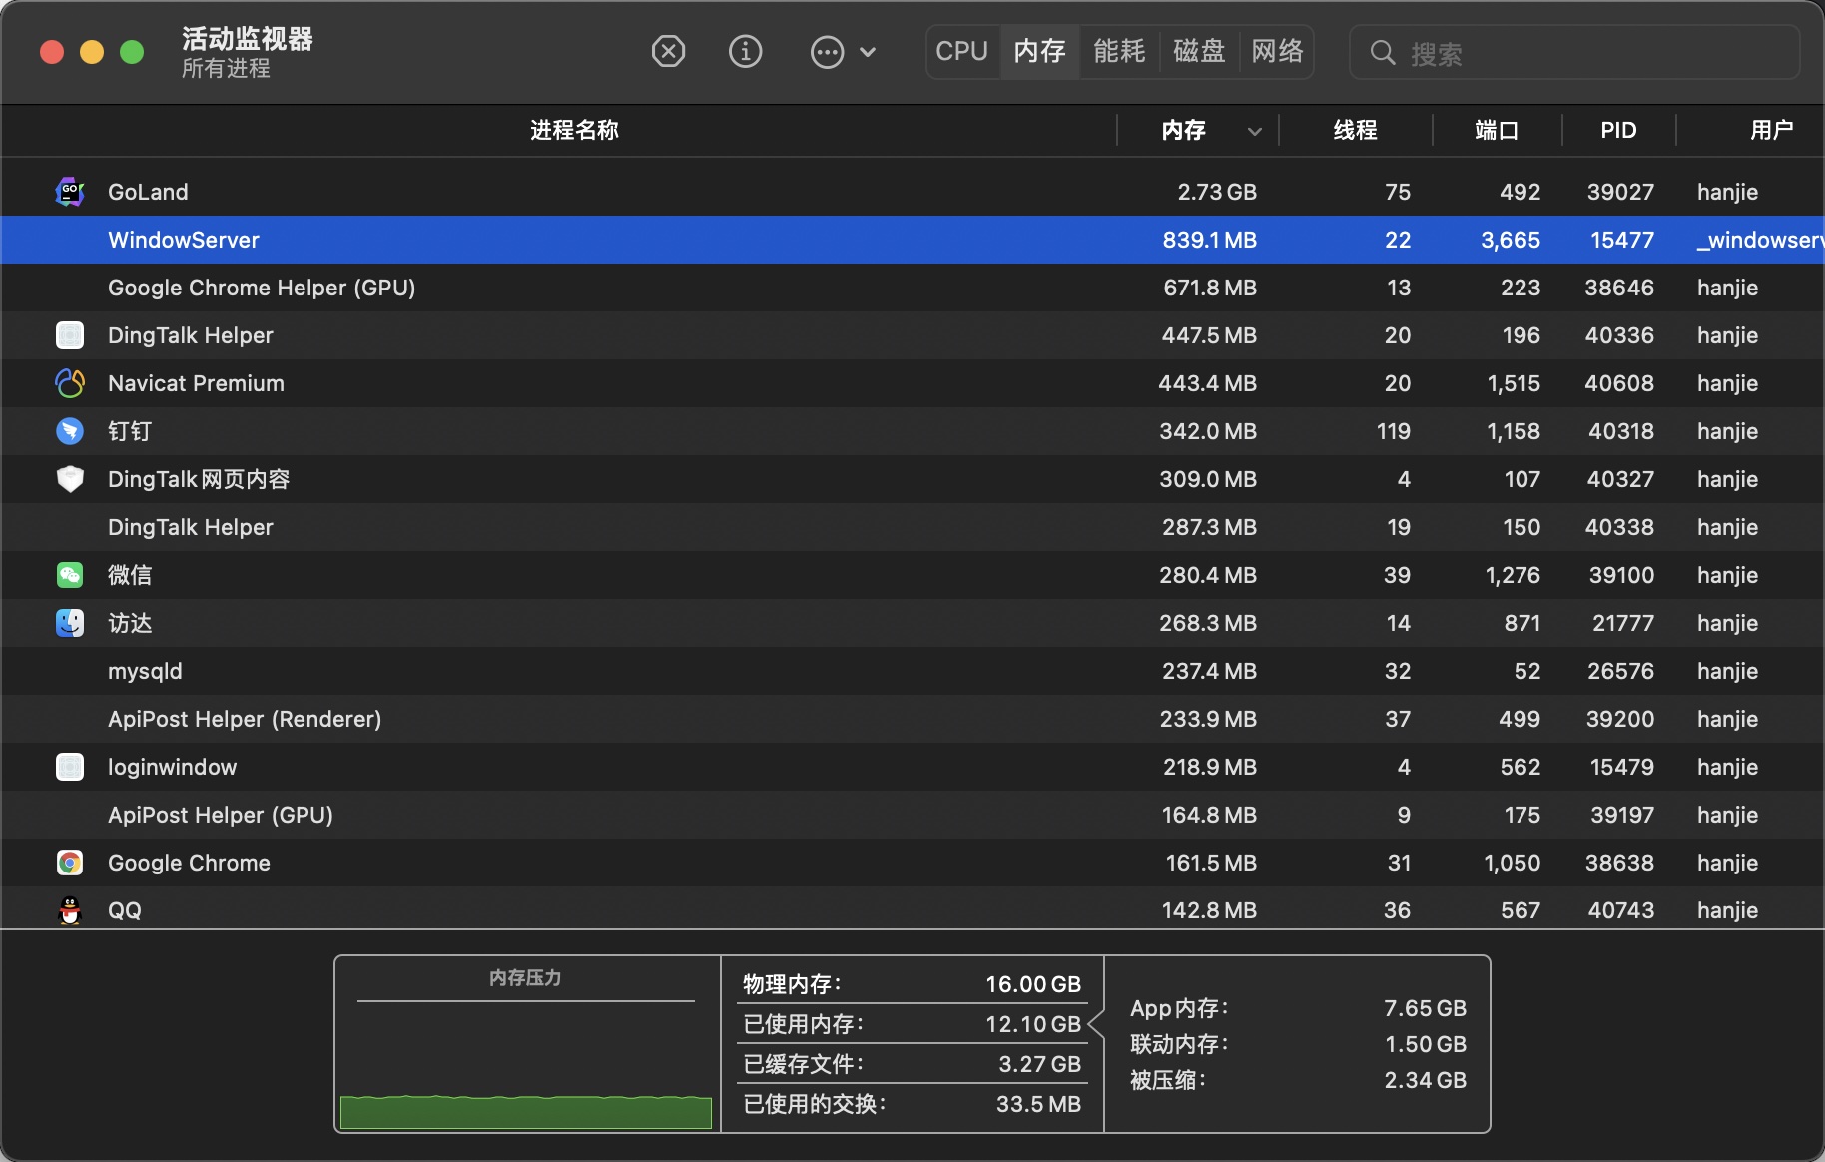This screenshot has height=1162, width=1825.
Task: Sort by the 线程 column header
Action: 1355,130
